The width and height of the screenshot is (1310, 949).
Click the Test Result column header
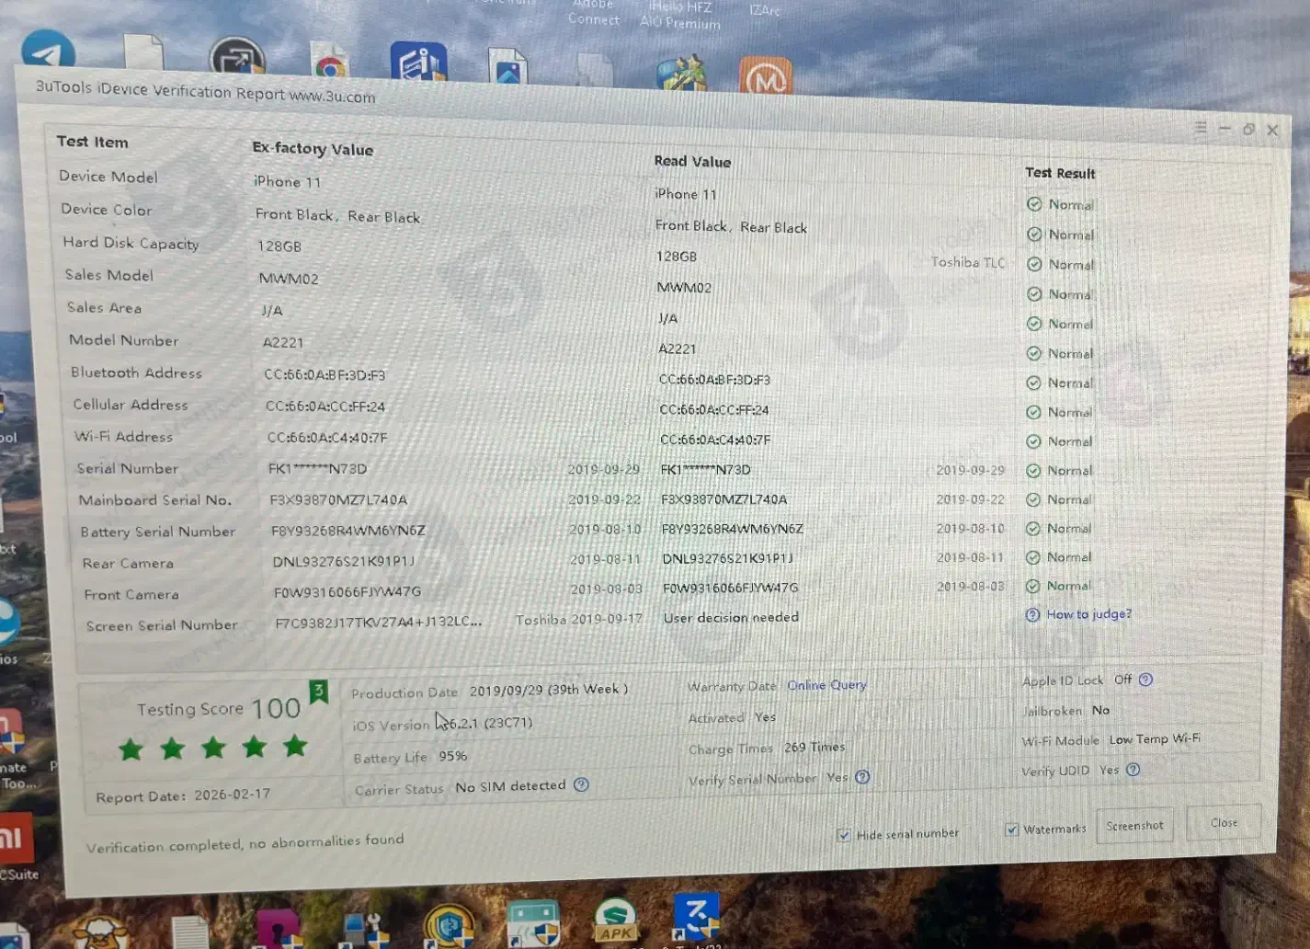1060,173
